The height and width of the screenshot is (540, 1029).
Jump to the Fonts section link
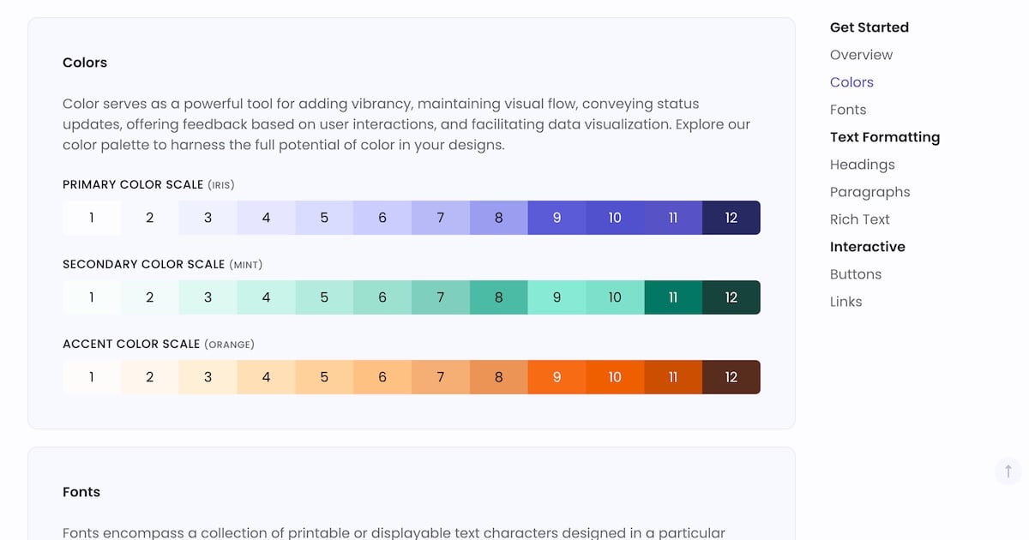(848, 110)
